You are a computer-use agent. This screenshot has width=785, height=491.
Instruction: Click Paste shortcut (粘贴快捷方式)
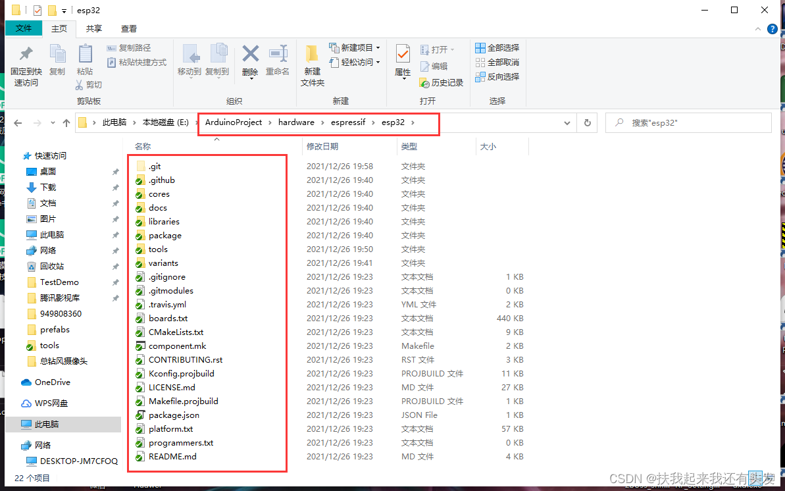click(x=137, y=63)
